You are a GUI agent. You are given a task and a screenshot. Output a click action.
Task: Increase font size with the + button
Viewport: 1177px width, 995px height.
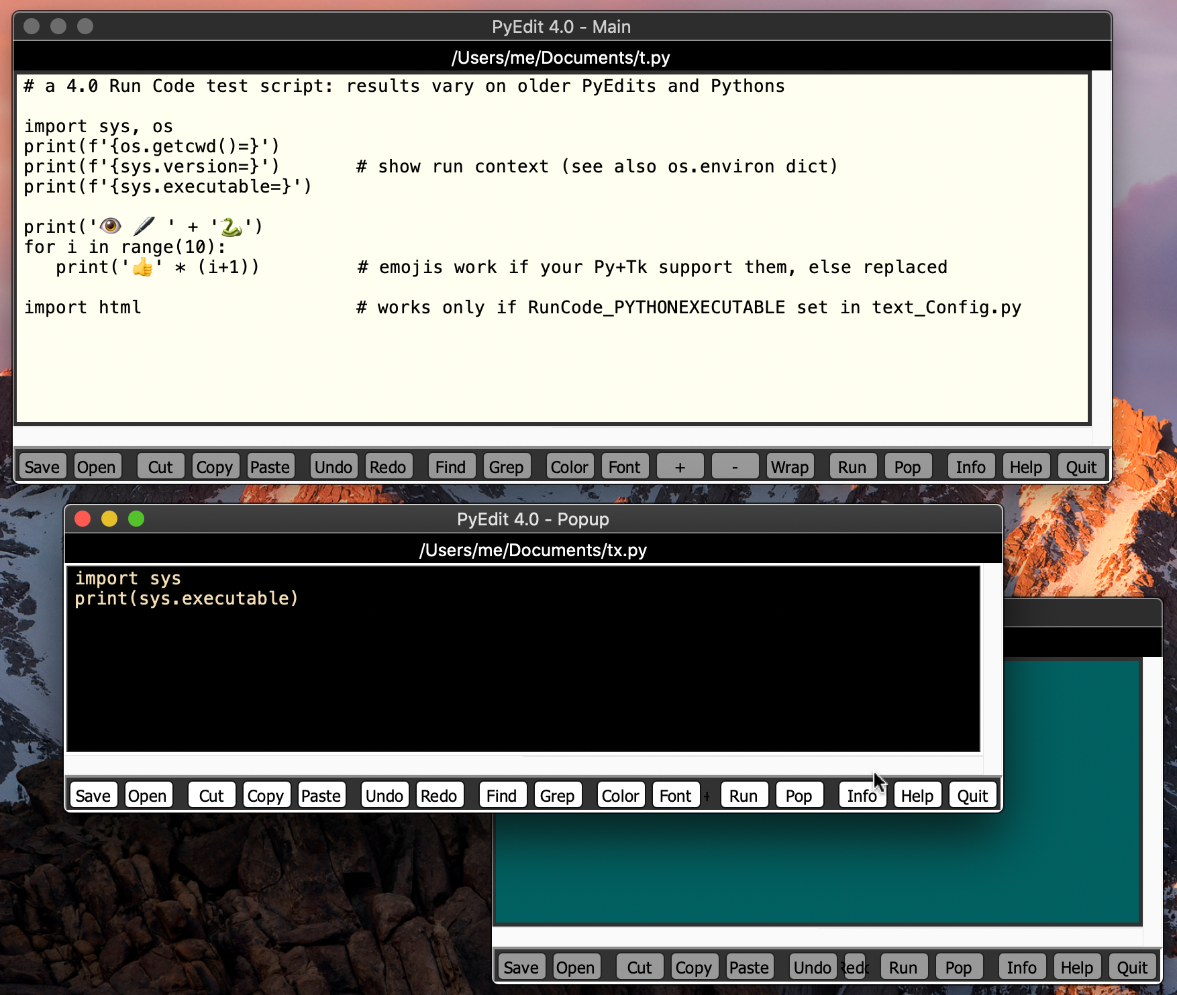(680, 466)
